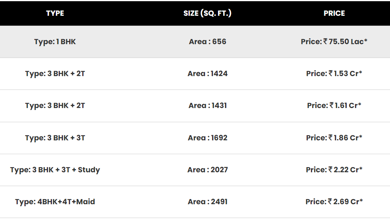Click the Area : 656 cell
This screenshot has width=390, height=220.
(x=207, y=41)
